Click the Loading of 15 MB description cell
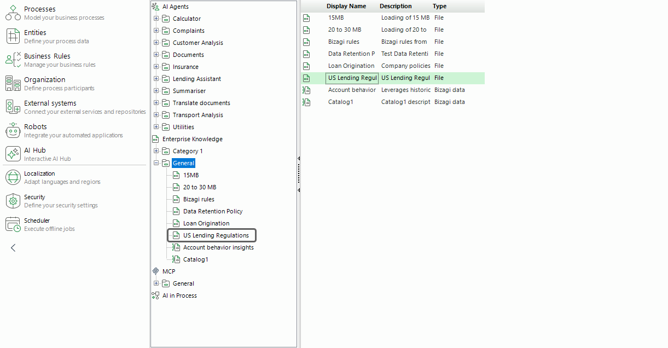668x348 pixels. coord(405,18)
